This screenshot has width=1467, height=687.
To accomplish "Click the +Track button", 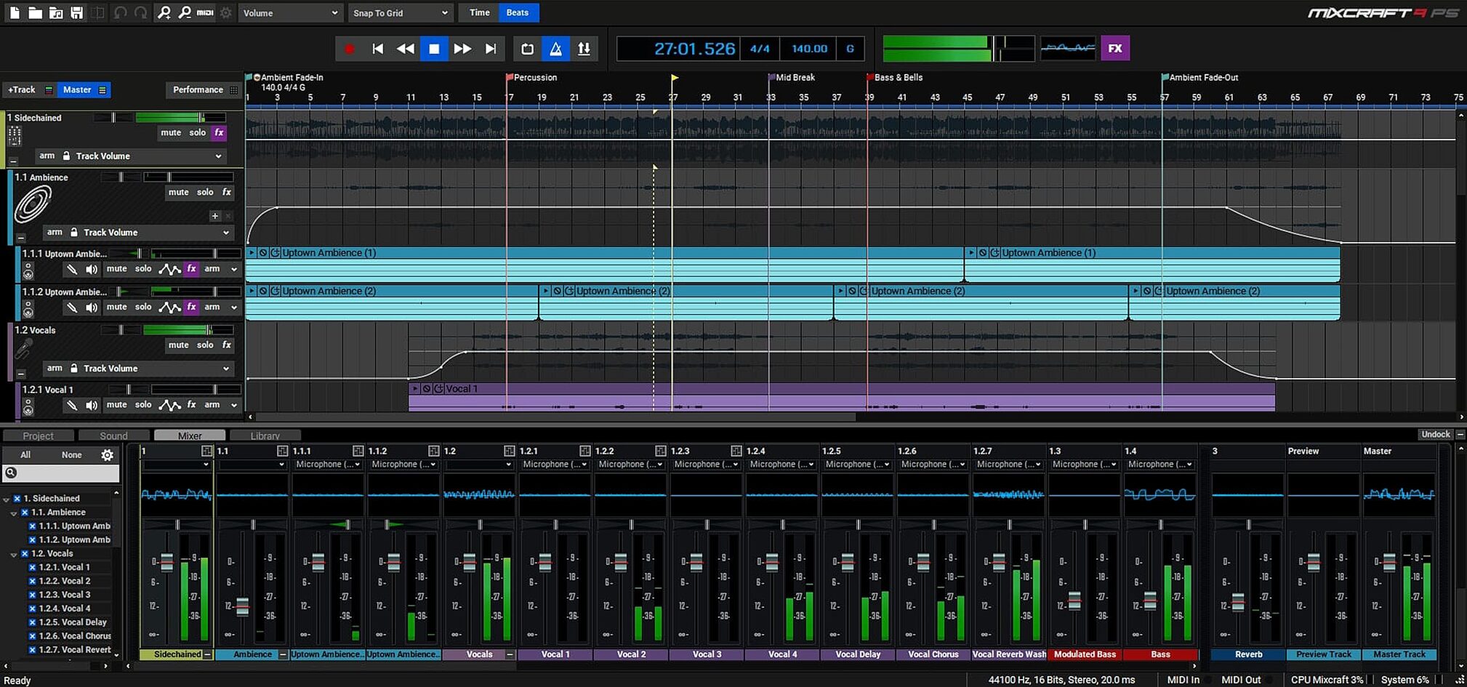I will [x=21, y=90].
